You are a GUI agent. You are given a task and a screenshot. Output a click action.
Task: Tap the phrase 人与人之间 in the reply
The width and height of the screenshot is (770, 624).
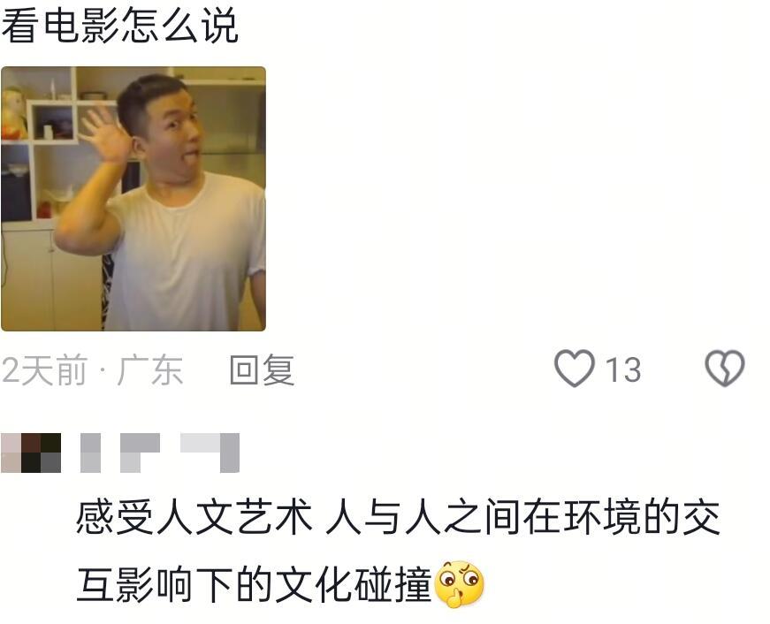[423, 517]
